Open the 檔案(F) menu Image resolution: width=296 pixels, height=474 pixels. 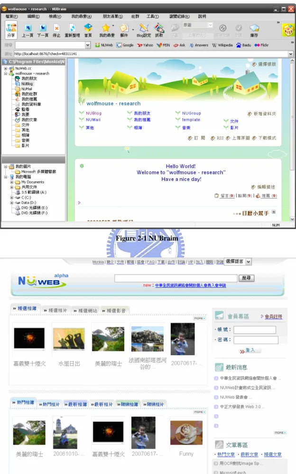11,16
